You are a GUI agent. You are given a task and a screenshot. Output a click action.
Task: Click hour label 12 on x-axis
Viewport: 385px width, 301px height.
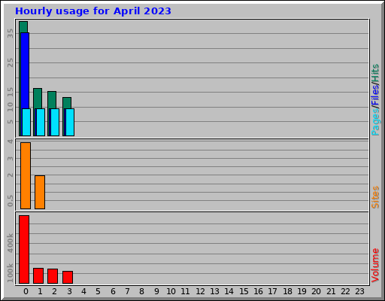point(200,291)
